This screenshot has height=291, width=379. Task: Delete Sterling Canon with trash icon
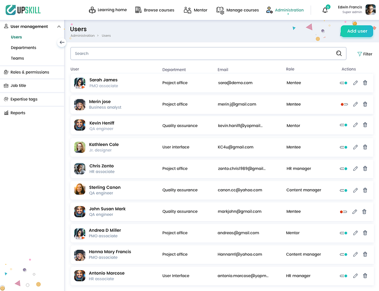365,190
